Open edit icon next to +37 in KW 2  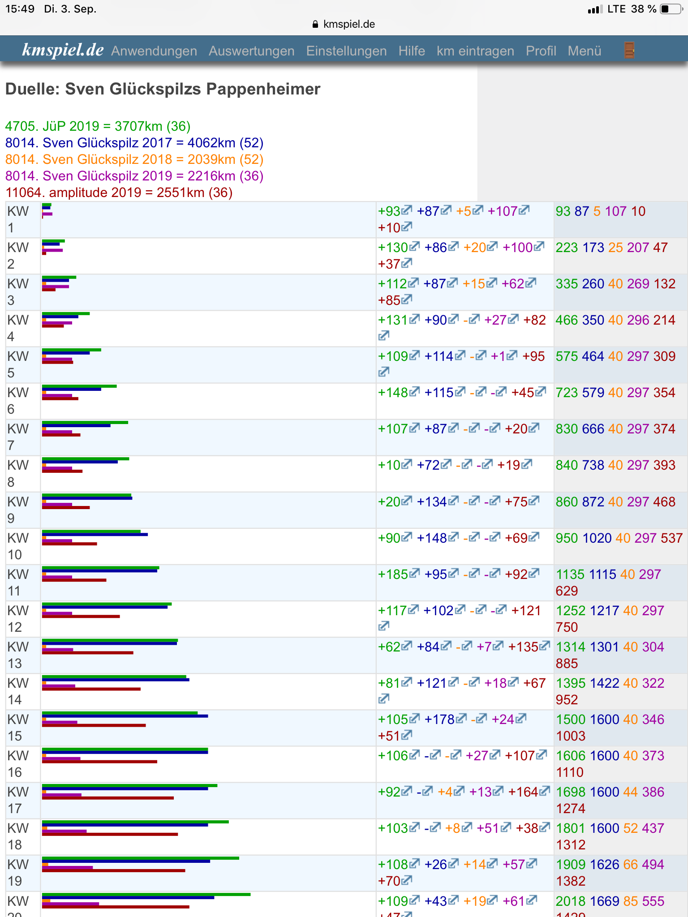[x=407, y=263]
